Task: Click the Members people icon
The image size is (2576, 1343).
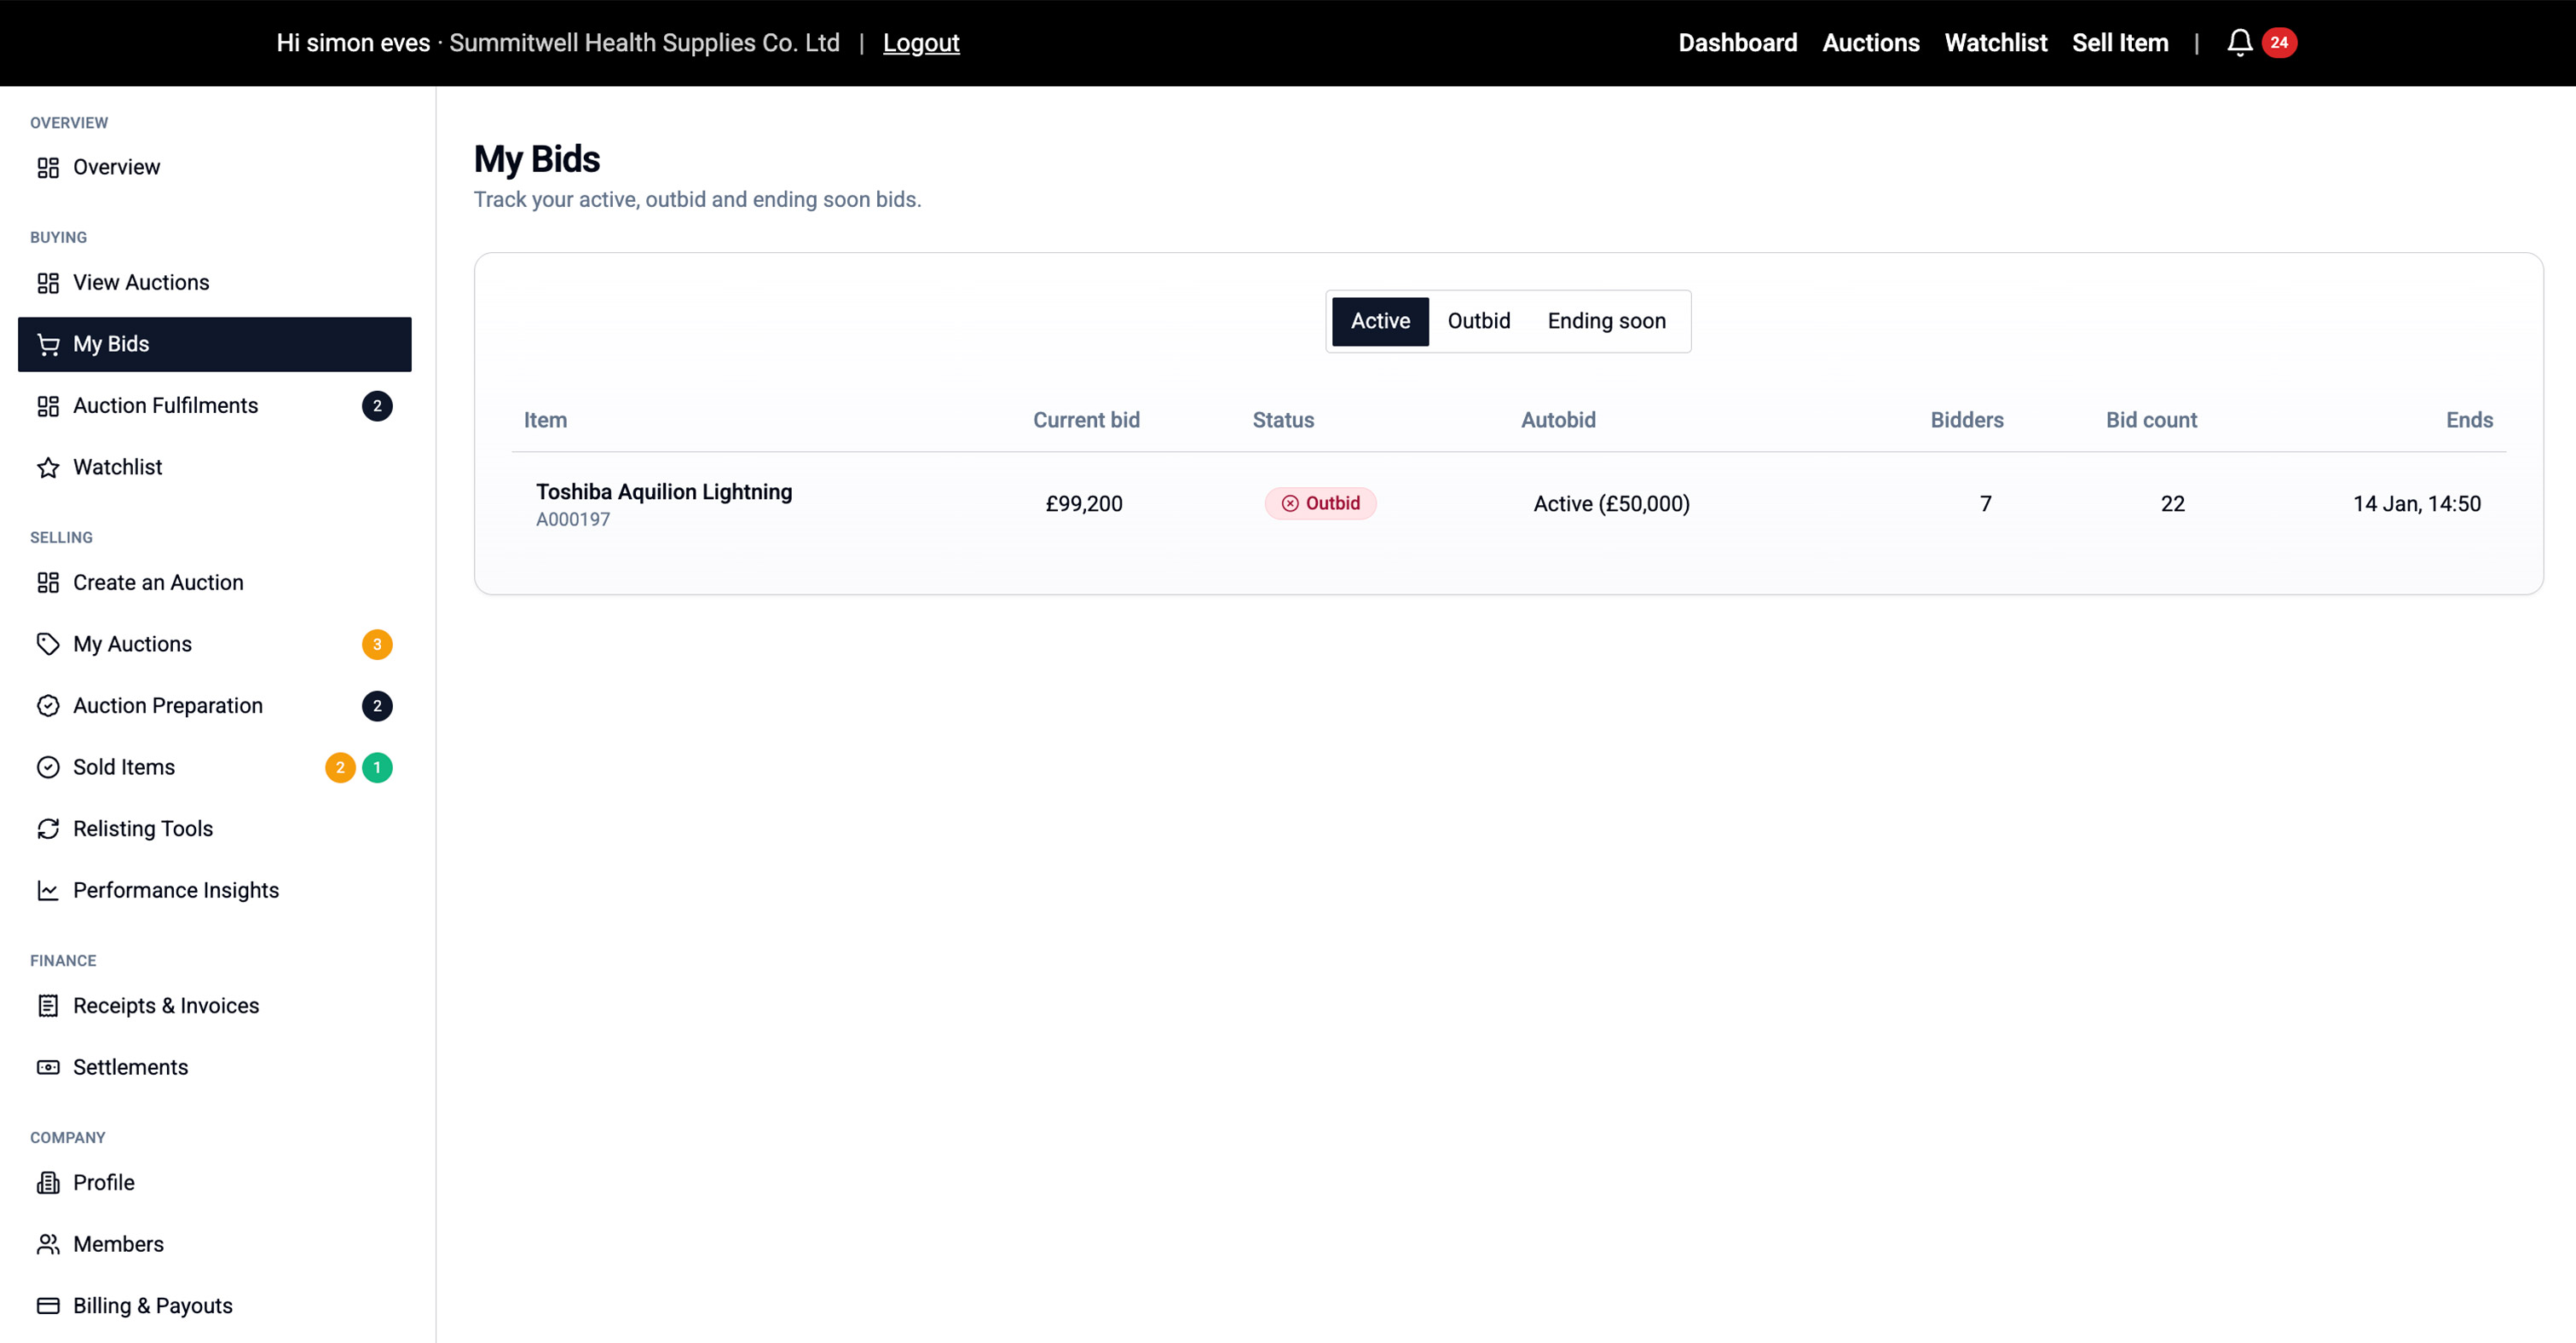Action: [48, 1243]
